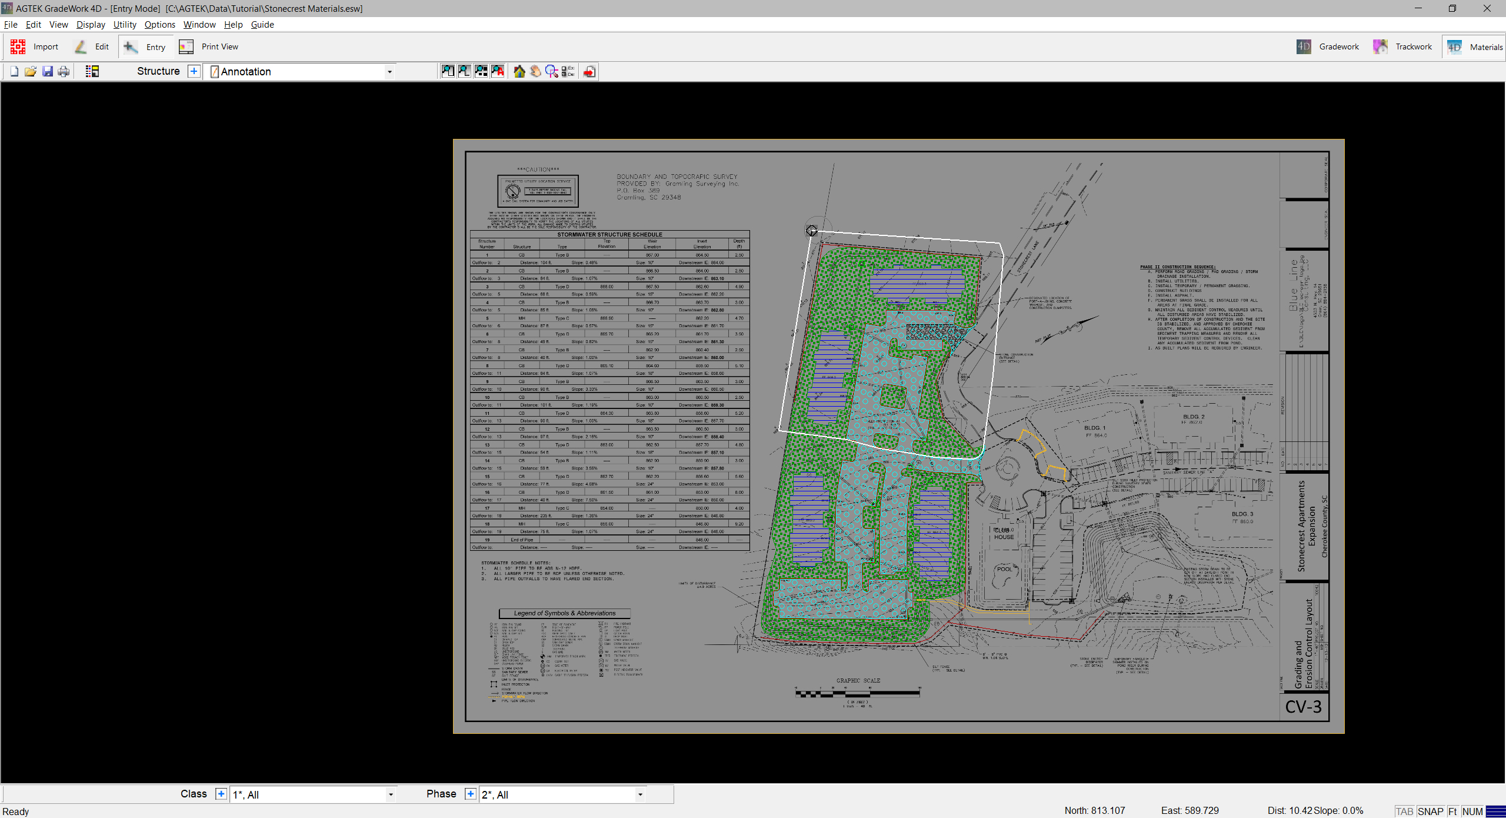
Task: Open the Structure Annotation dropdown
Action: pos(389,72)
